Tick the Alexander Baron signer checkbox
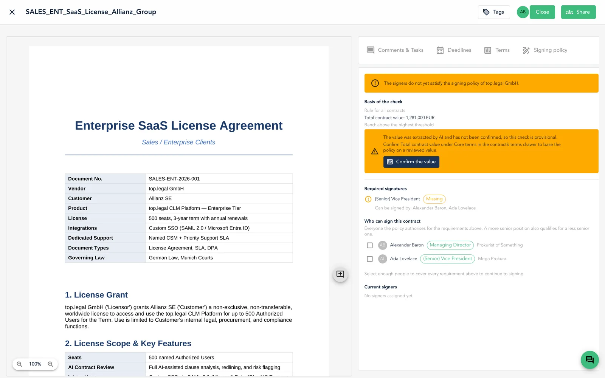605x378 pixels. [x=370, y=245]
